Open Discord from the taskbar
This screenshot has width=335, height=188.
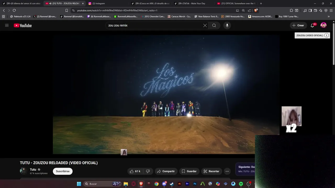point(164,184)
